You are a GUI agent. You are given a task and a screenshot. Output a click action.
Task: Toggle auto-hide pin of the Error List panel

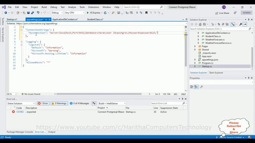tap(182, 99)
